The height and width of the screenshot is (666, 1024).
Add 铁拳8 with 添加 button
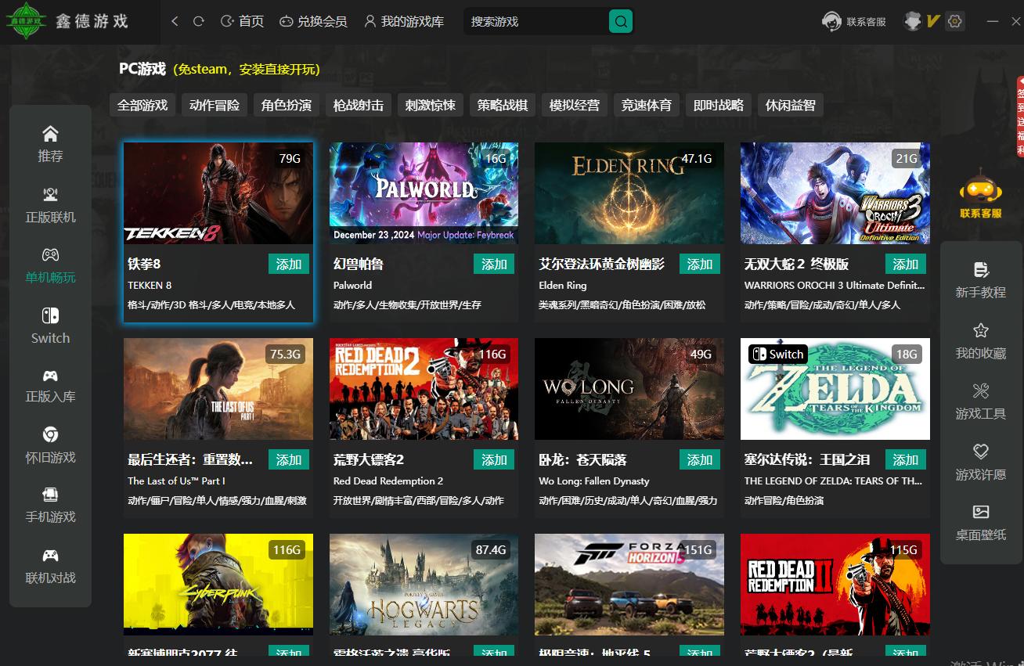pos(288,265)
